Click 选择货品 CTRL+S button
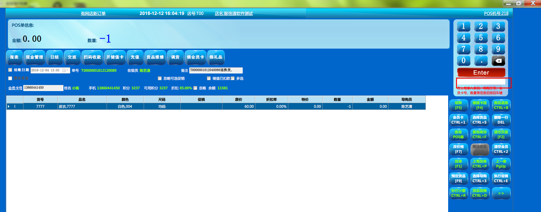 [480, 120]
